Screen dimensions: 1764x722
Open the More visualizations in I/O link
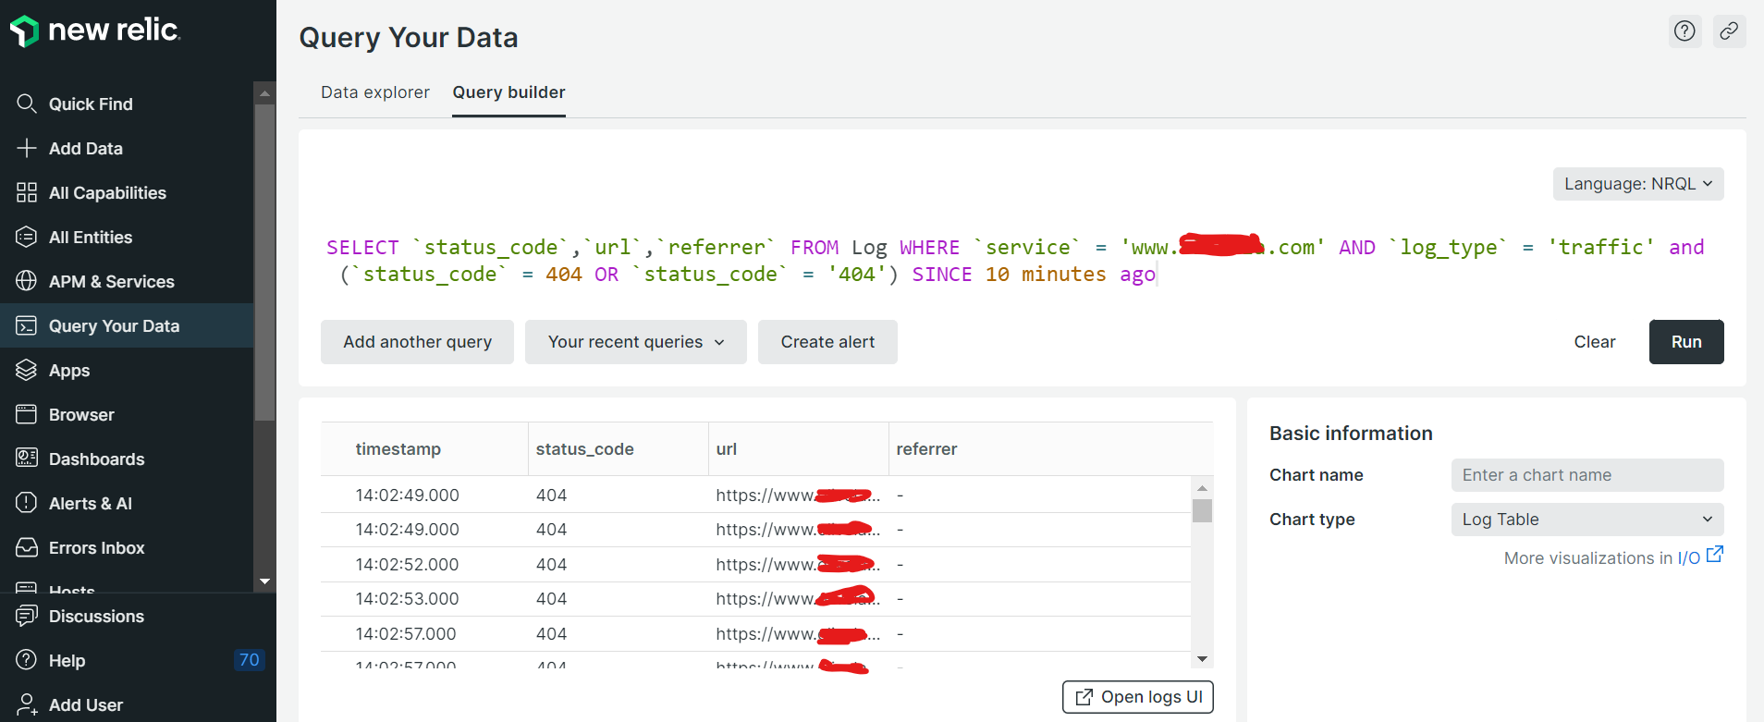1612,557
